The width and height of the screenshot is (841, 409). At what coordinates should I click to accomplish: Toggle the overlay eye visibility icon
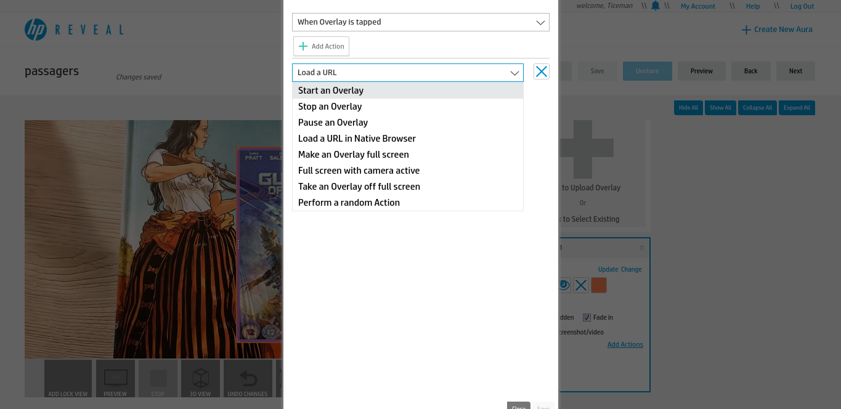564,285
